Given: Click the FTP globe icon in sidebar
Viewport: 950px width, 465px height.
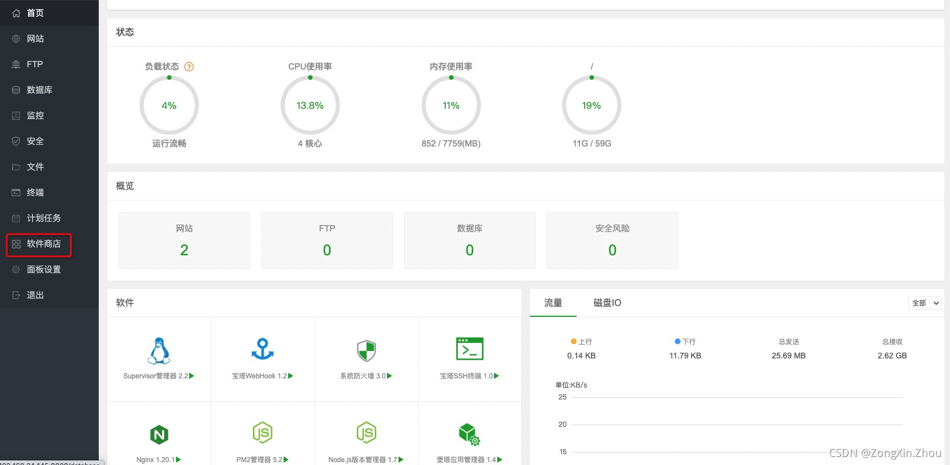Looking at the screenshot, I should point(16,64).
